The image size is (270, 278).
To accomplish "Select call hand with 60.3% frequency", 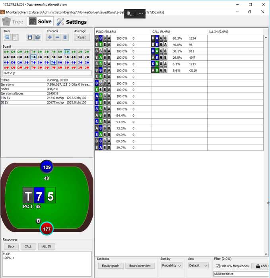I will click(179, 38).
